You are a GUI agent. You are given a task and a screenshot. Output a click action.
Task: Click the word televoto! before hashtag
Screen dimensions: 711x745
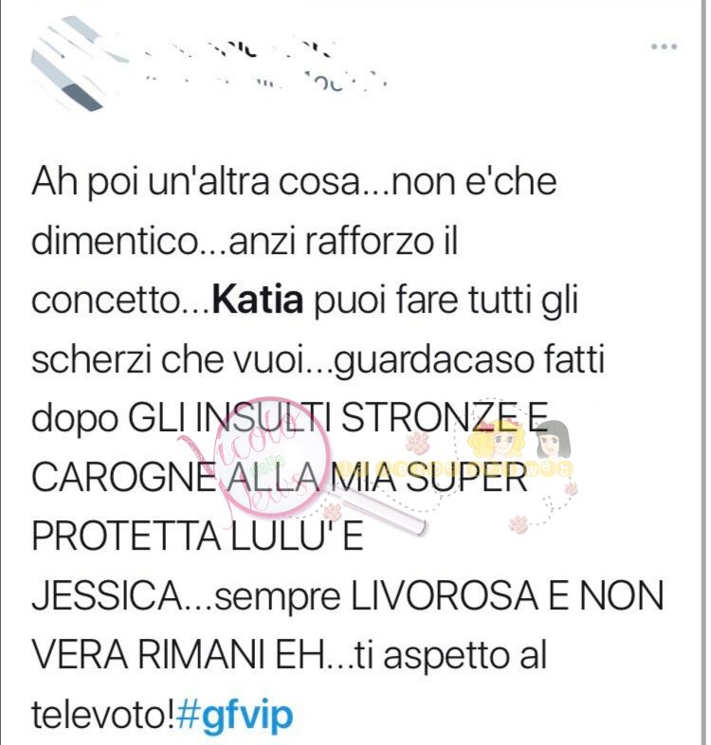(103, 715)
